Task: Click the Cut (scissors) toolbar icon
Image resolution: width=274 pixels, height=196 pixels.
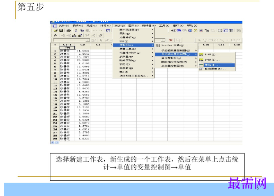Action: [x=76, y=30]
